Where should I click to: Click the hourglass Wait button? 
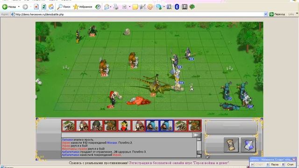click(x=231, y=145)
